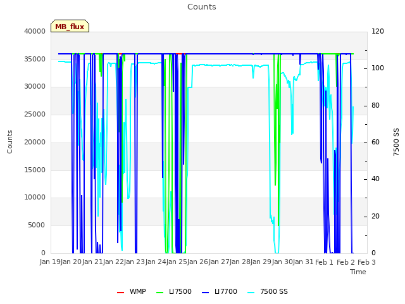Click the 25000 left axis value
Screen dimensions: 405x304
click(35, 114)
